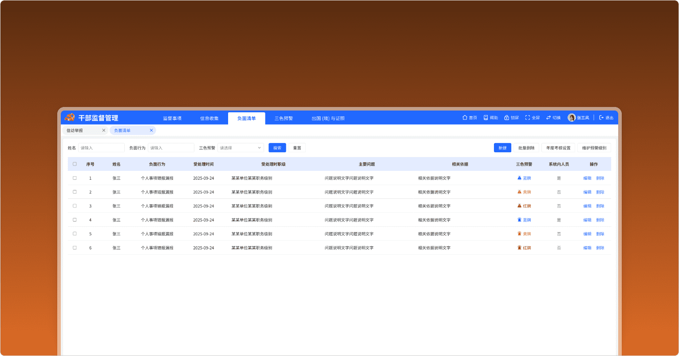Click the 锁屏 lock screen icon

(506, 118)
